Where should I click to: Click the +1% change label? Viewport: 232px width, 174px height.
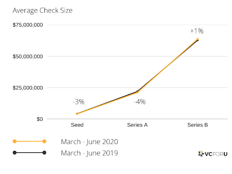click(197, 31)
